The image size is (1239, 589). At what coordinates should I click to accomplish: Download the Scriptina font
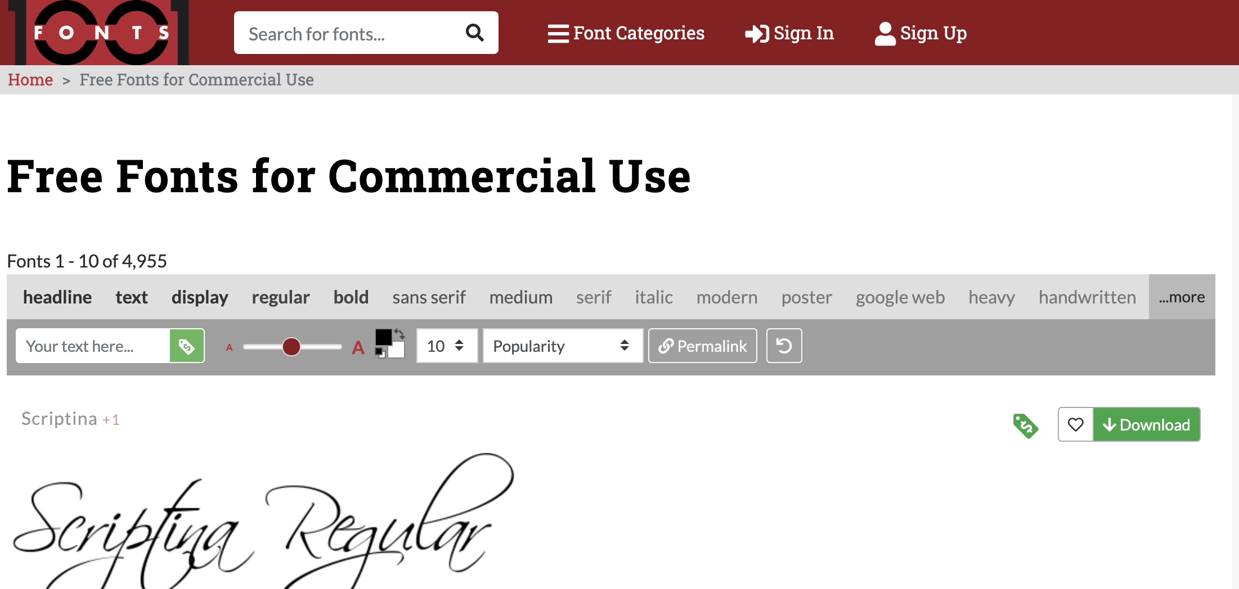pos(1146,425)
